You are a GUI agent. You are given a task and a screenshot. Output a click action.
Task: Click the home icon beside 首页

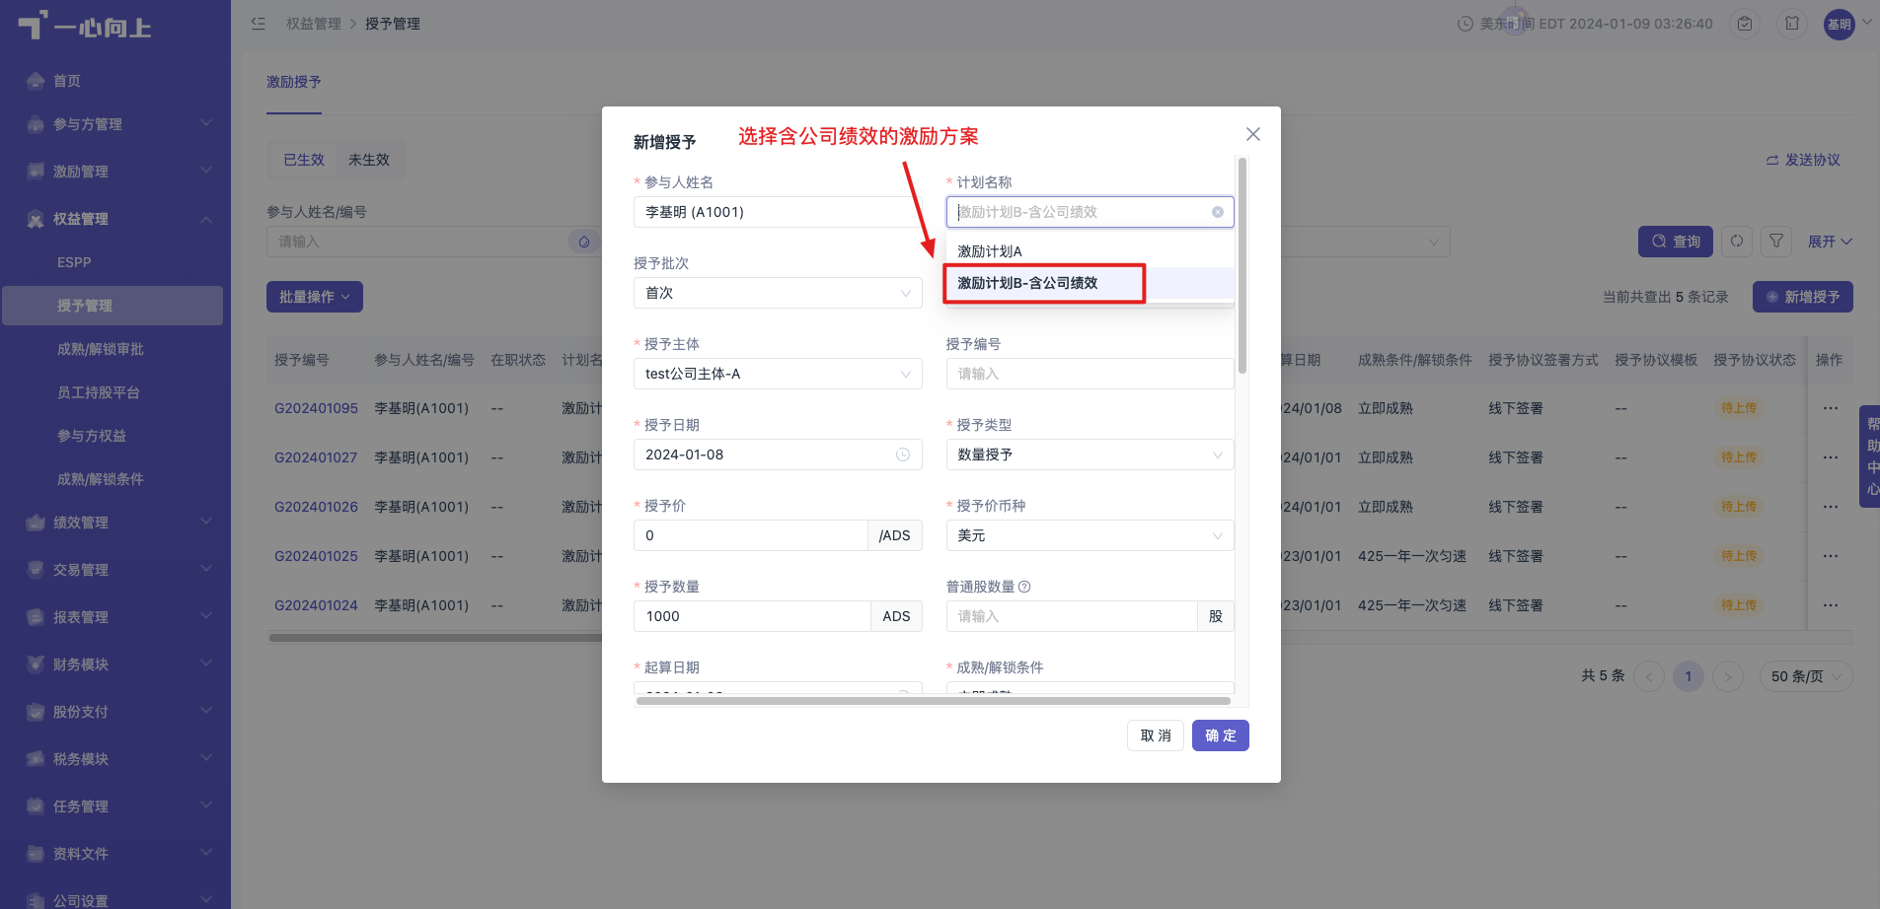coord(36,81)
